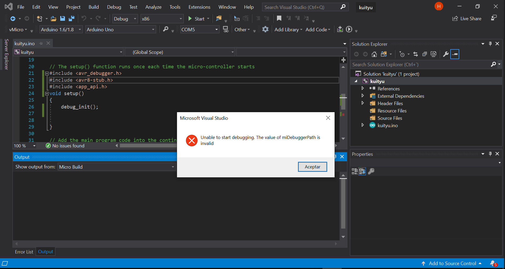Open the Debug menu

point(114,7)
